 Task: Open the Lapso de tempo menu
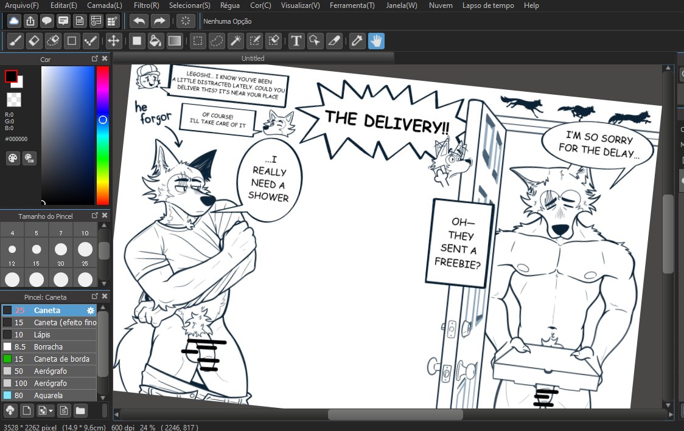(488, 5)
